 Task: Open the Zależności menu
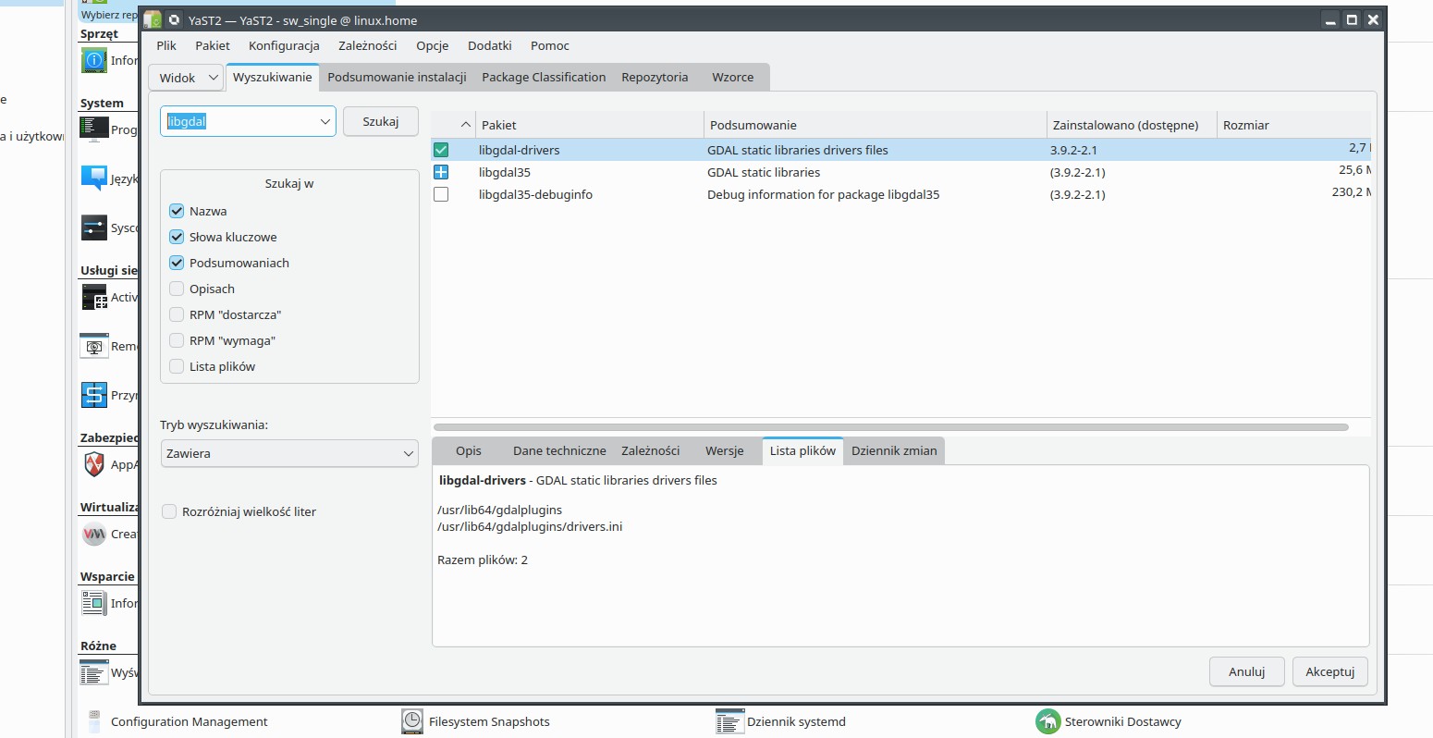pyautogui.click(x=367, y=45)
